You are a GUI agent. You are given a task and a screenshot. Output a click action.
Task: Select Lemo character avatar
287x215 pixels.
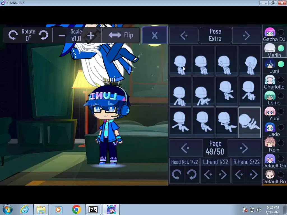(270, 96)
